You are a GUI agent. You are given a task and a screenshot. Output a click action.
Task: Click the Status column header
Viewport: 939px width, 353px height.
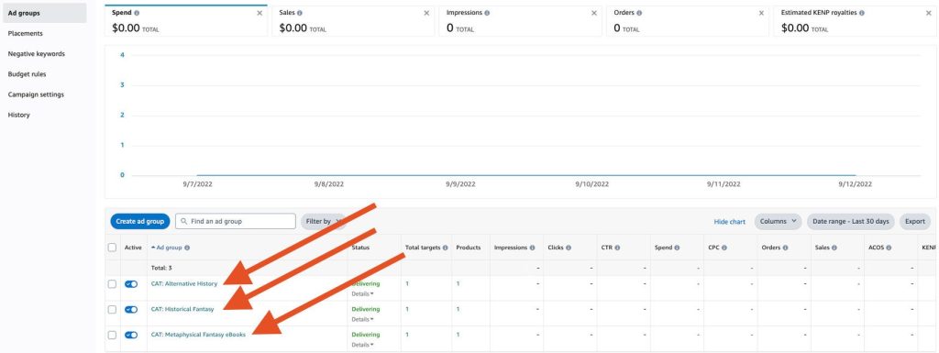point(360,248)
